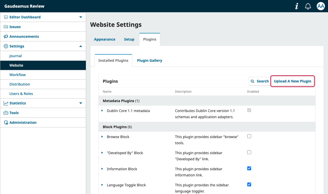Enable the Browse Block plugin
The image size is (328, 194).
(249, 136)
